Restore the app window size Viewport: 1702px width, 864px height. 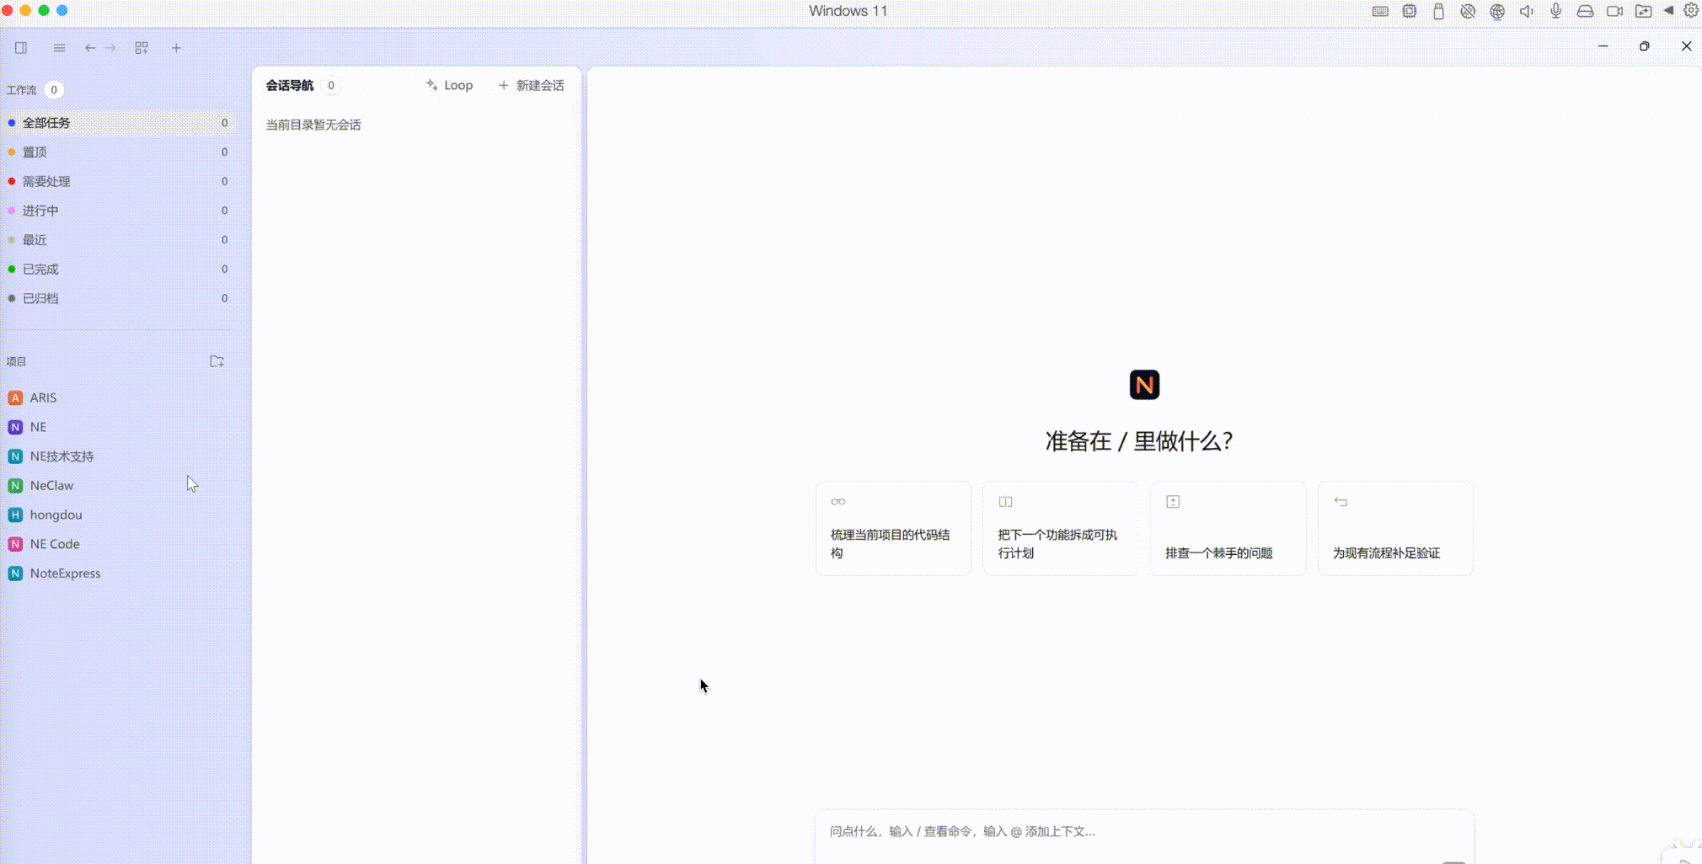tap(1644, 46)
